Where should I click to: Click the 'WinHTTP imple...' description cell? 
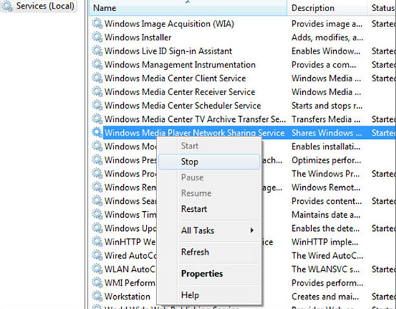pos(325,242)
